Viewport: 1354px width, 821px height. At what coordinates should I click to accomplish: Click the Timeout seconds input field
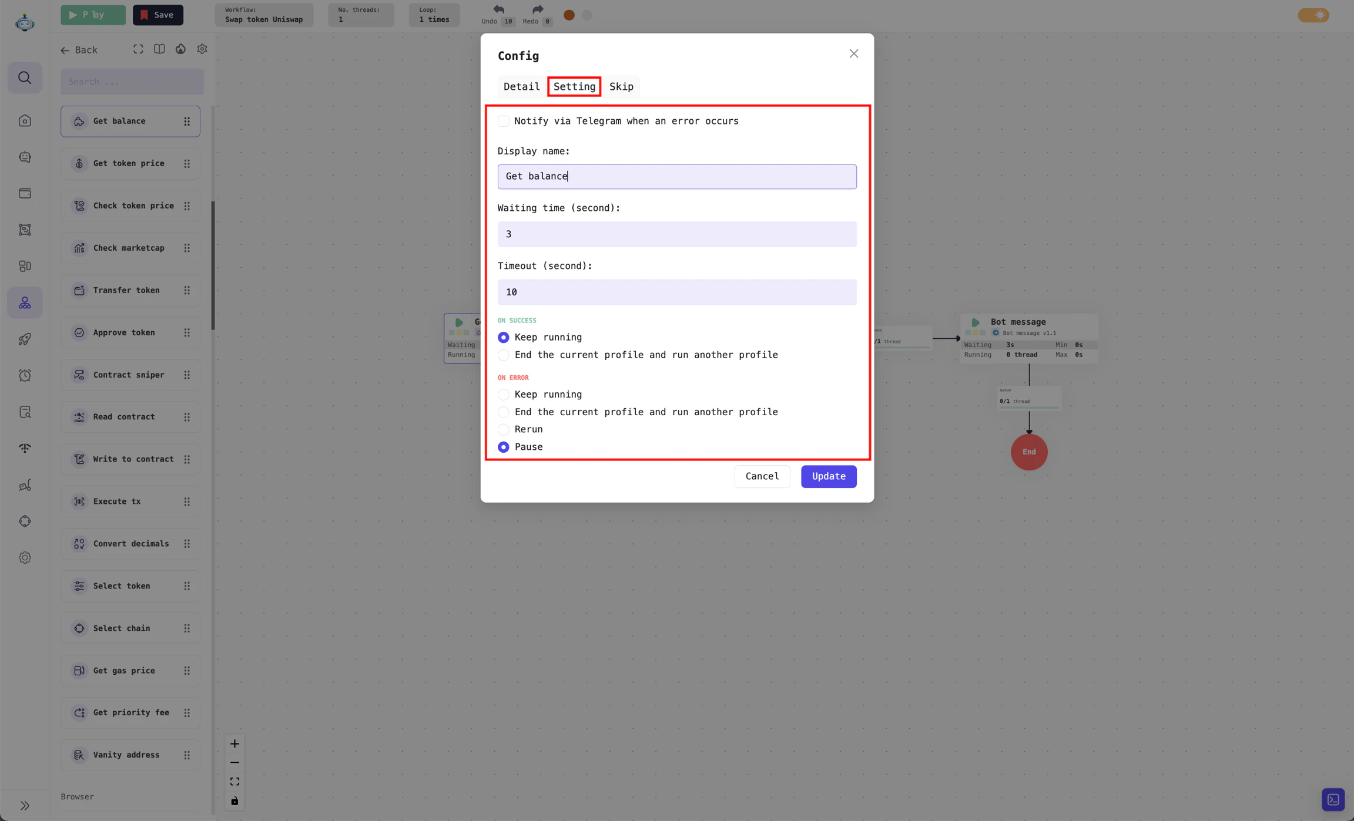pyautogui.click(x=676, y=292)
